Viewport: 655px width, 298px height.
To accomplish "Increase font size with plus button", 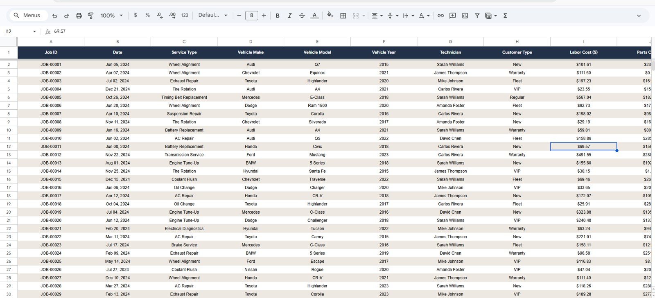I will 264,16.
